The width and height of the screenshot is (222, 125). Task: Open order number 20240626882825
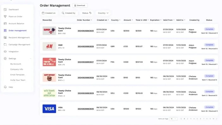tap(86, 31)
